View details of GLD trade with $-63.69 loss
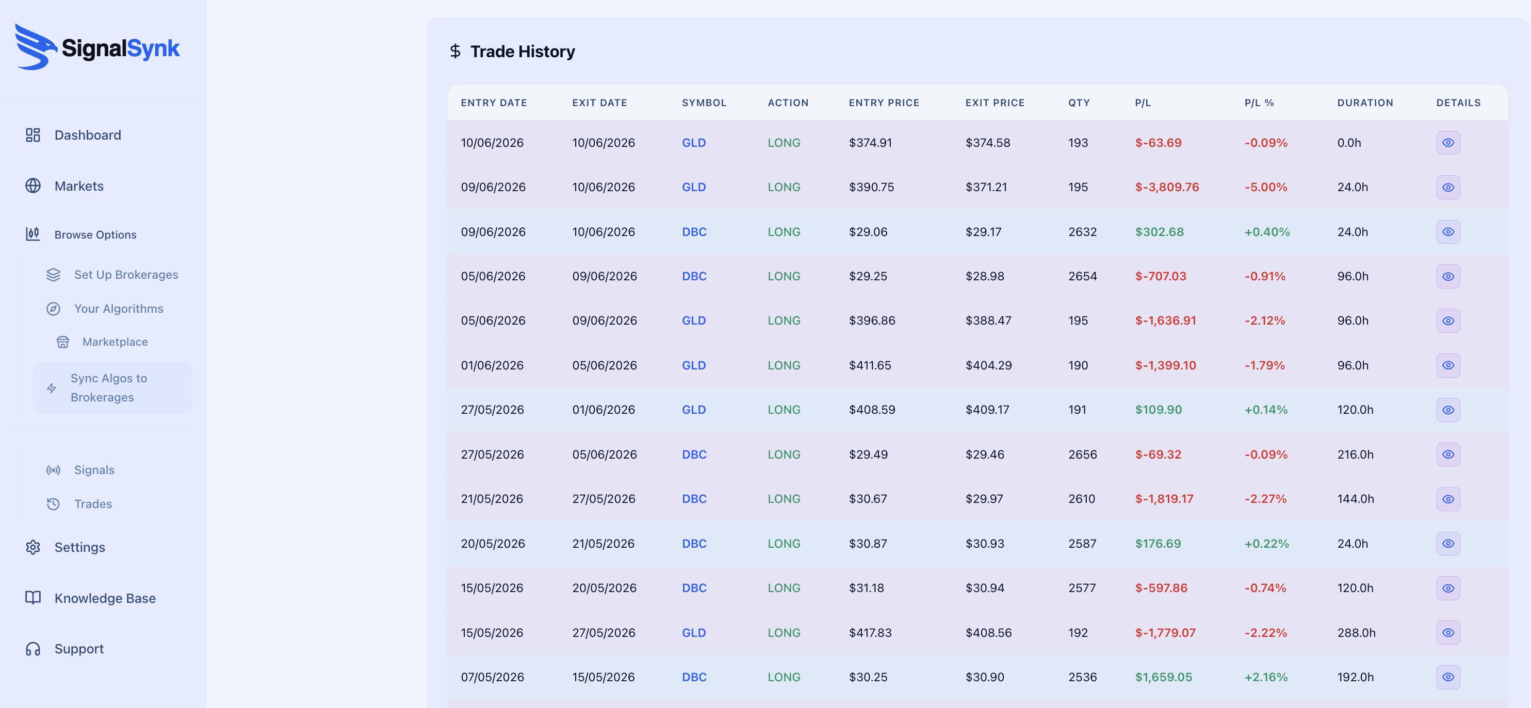This screenshot has width=1531, height=708. click(x=1448, y=142)
